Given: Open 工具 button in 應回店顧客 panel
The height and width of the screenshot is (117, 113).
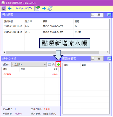Looking at the screenshot, I should pos(97,59).
